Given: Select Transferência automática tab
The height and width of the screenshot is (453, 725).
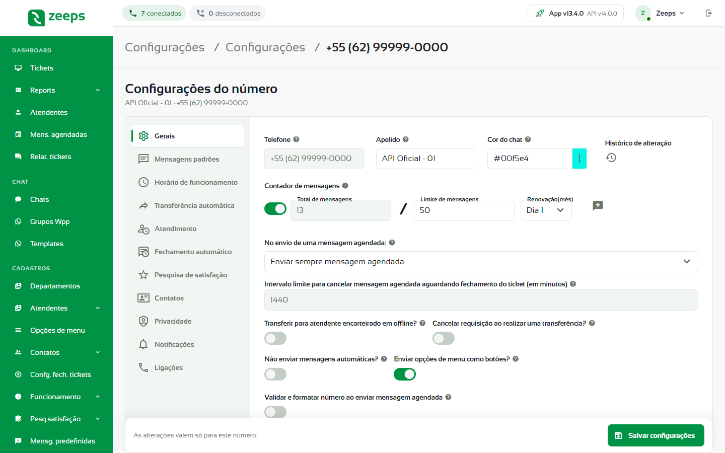Looking at the screenshot, I should click(187, 205).
